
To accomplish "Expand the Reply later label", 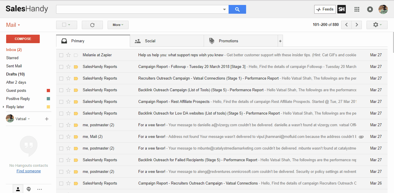I will (3, 107).
